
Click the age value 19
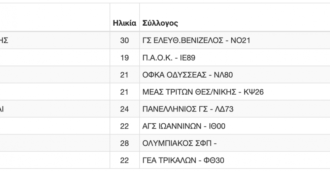(124, 58)
